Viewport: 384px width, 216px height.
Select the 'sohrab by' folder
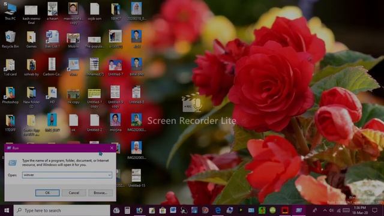tap(31, 67)
